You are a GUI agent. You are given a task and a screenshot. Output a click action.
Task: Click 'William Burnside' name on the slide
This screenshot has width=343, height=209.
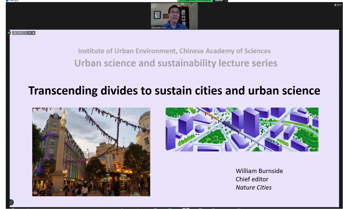[259, 171]
